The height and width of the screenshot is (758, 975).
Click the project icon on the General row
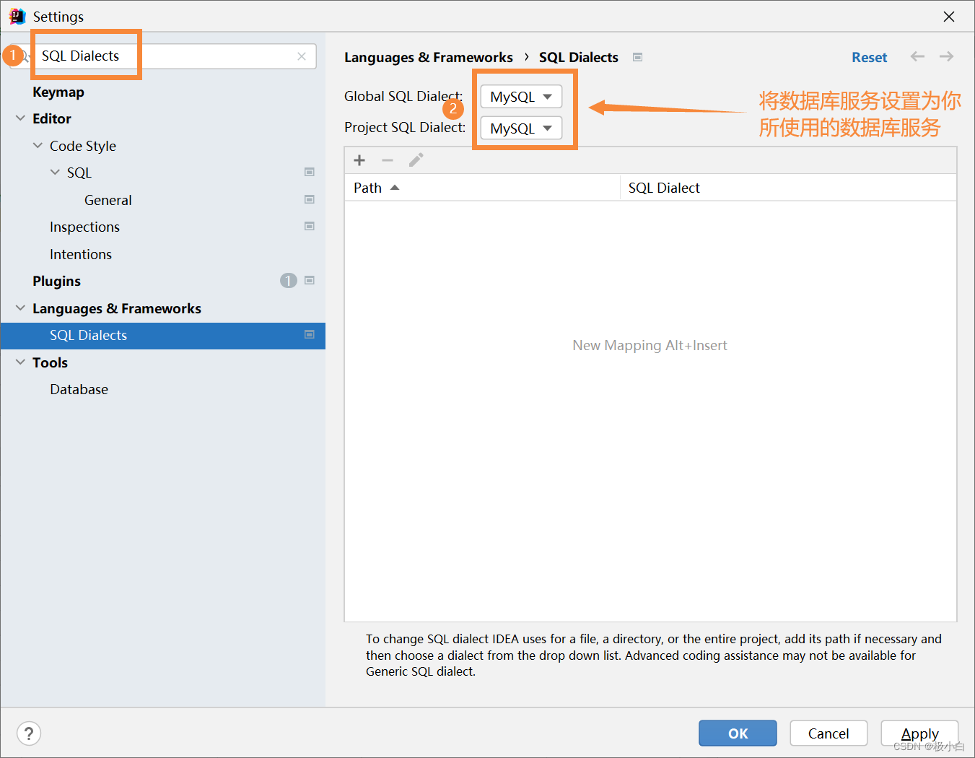pos(310,199)
